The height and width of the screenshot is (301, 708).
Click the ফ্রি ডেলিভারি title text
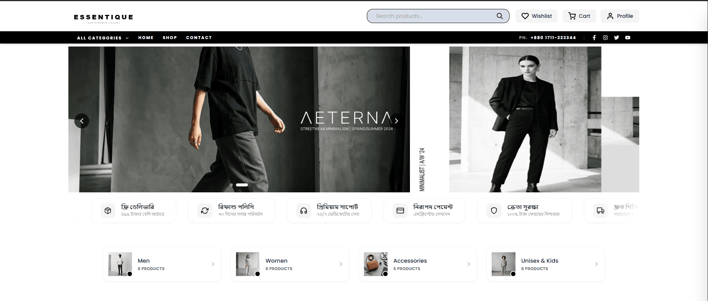(x=138, y=207)
